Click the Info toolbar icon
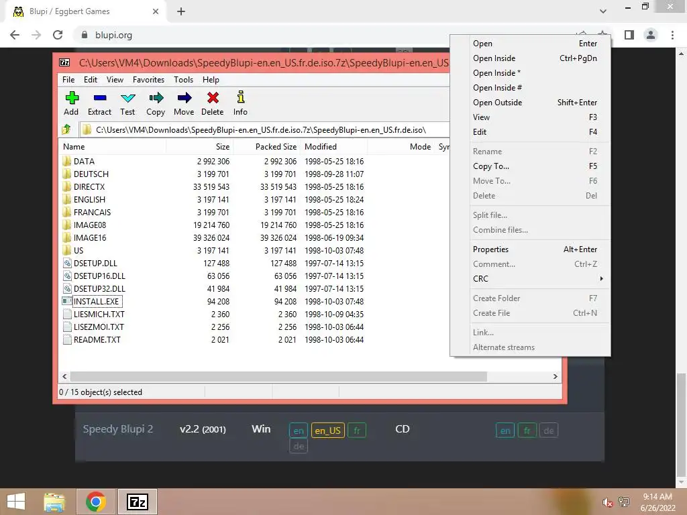 click(241, 98)
